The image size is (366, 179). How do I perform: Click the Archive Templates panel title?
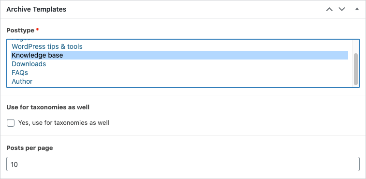pyautogui.click(x=36, y=9)
